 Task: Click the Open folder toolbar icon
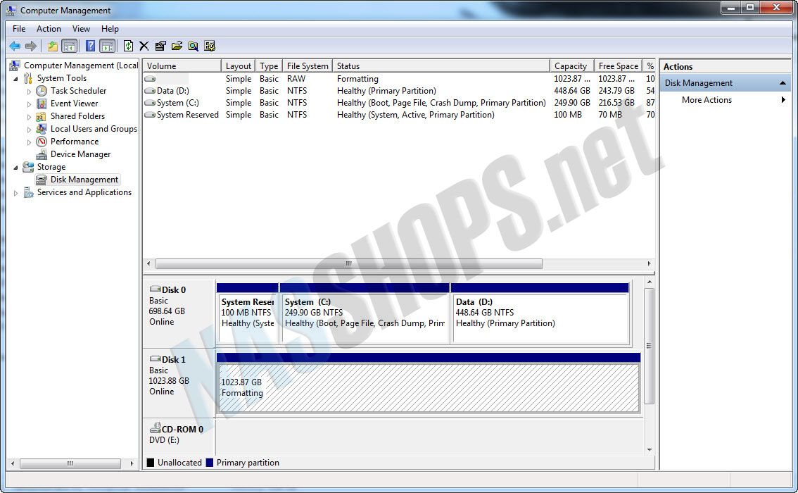pyautogui.click(x=177, y=46)
